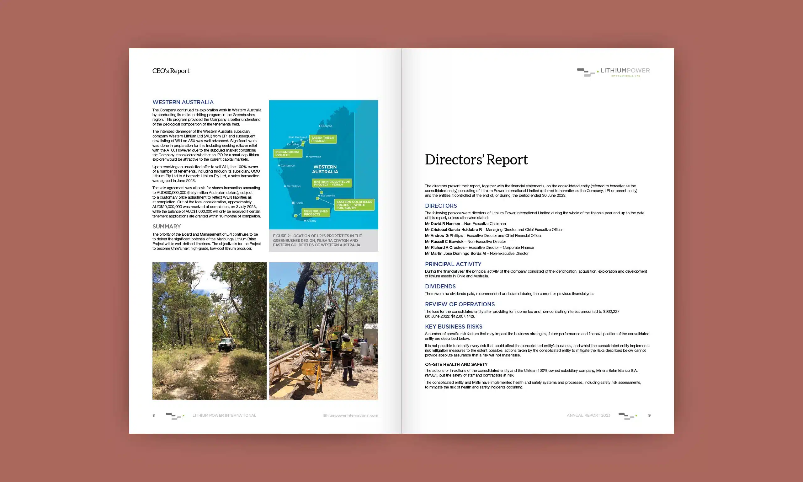803x482 pixels.
Task: Click the Directors' Report title
Action: tap(476, 160)
